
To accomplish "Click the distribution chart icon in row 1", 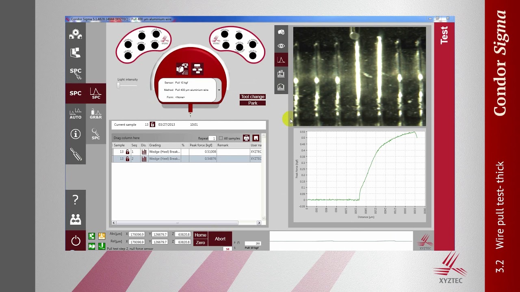I will [x=144, y=152].
